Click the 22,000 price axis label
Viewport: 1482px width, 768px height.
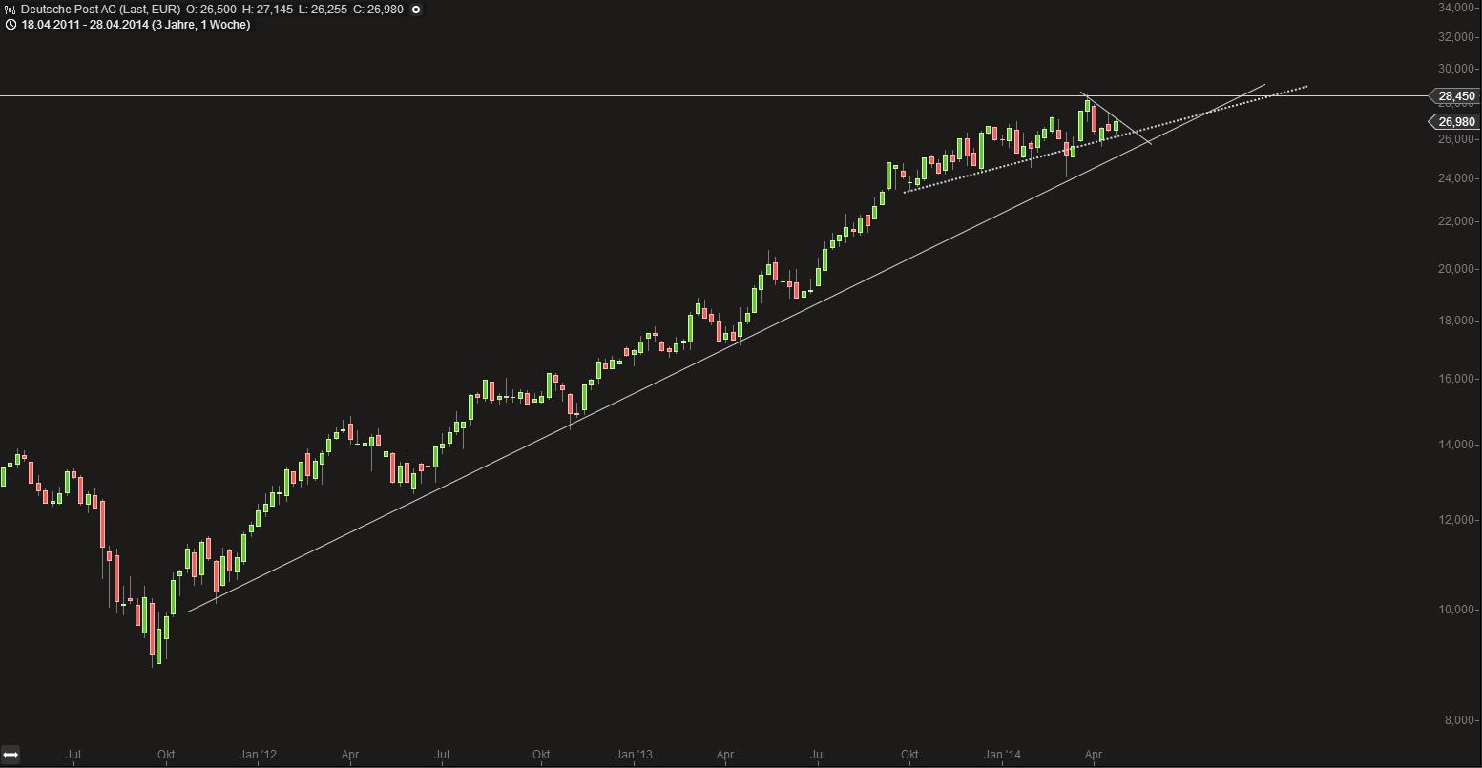[x=1457, y=221]
